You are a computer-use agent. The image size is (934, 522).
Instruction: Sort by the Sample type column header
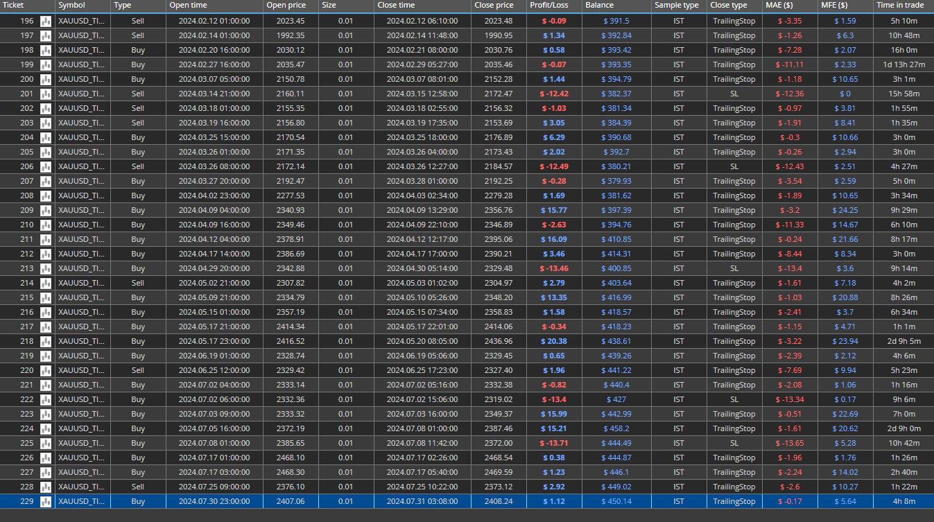click(680, 6)
